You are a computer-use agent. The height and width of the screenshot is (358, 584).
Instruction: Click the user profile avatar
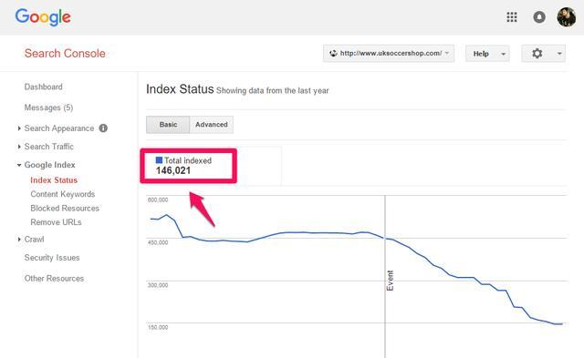(x=566, y=16)
